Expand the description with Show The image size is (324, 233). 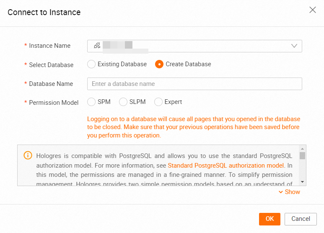(x=289, y=192)
